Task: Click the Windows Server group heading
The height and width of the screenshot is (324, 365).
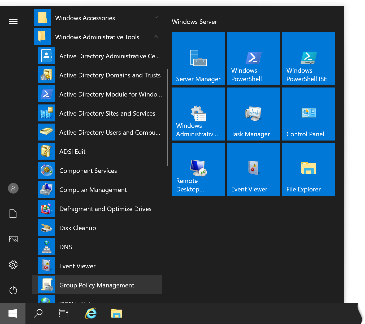Action: tap(194, 22)
